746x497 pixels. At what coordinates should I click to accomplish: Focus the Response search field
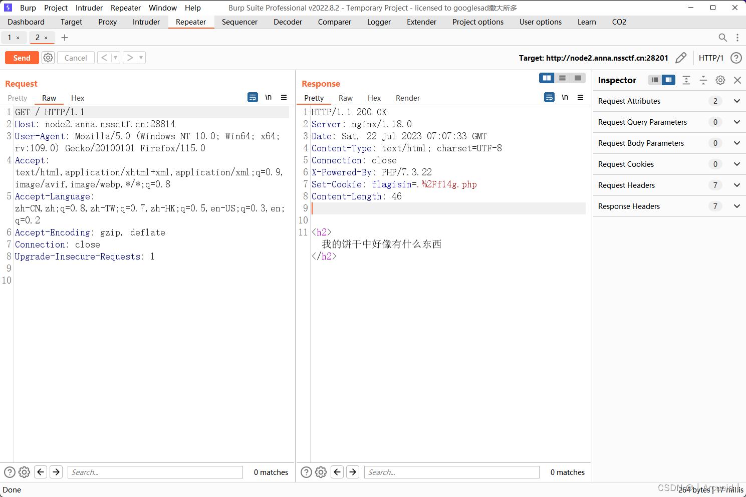[x=452, y=472]
